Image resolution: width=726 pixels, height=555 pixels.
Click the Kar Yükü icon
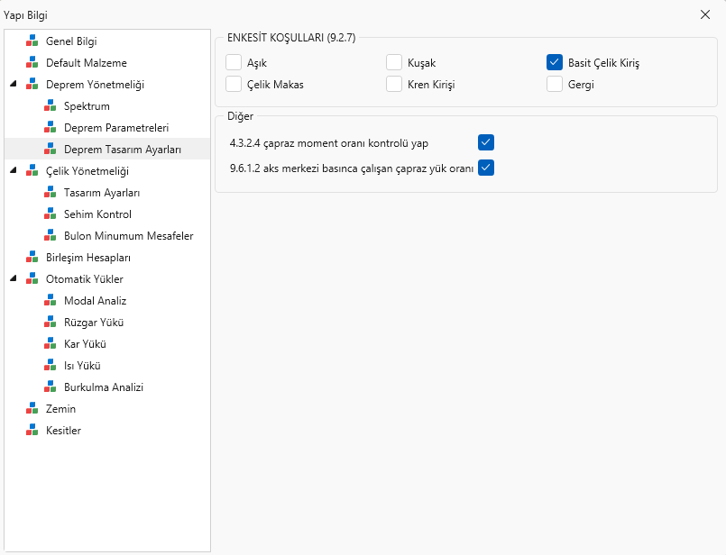tap(51, 344)
